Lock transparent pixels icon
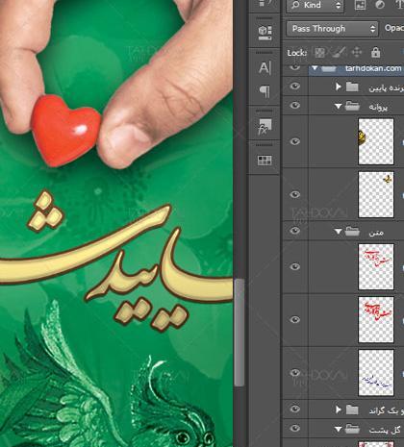 [x=319, y=52]
